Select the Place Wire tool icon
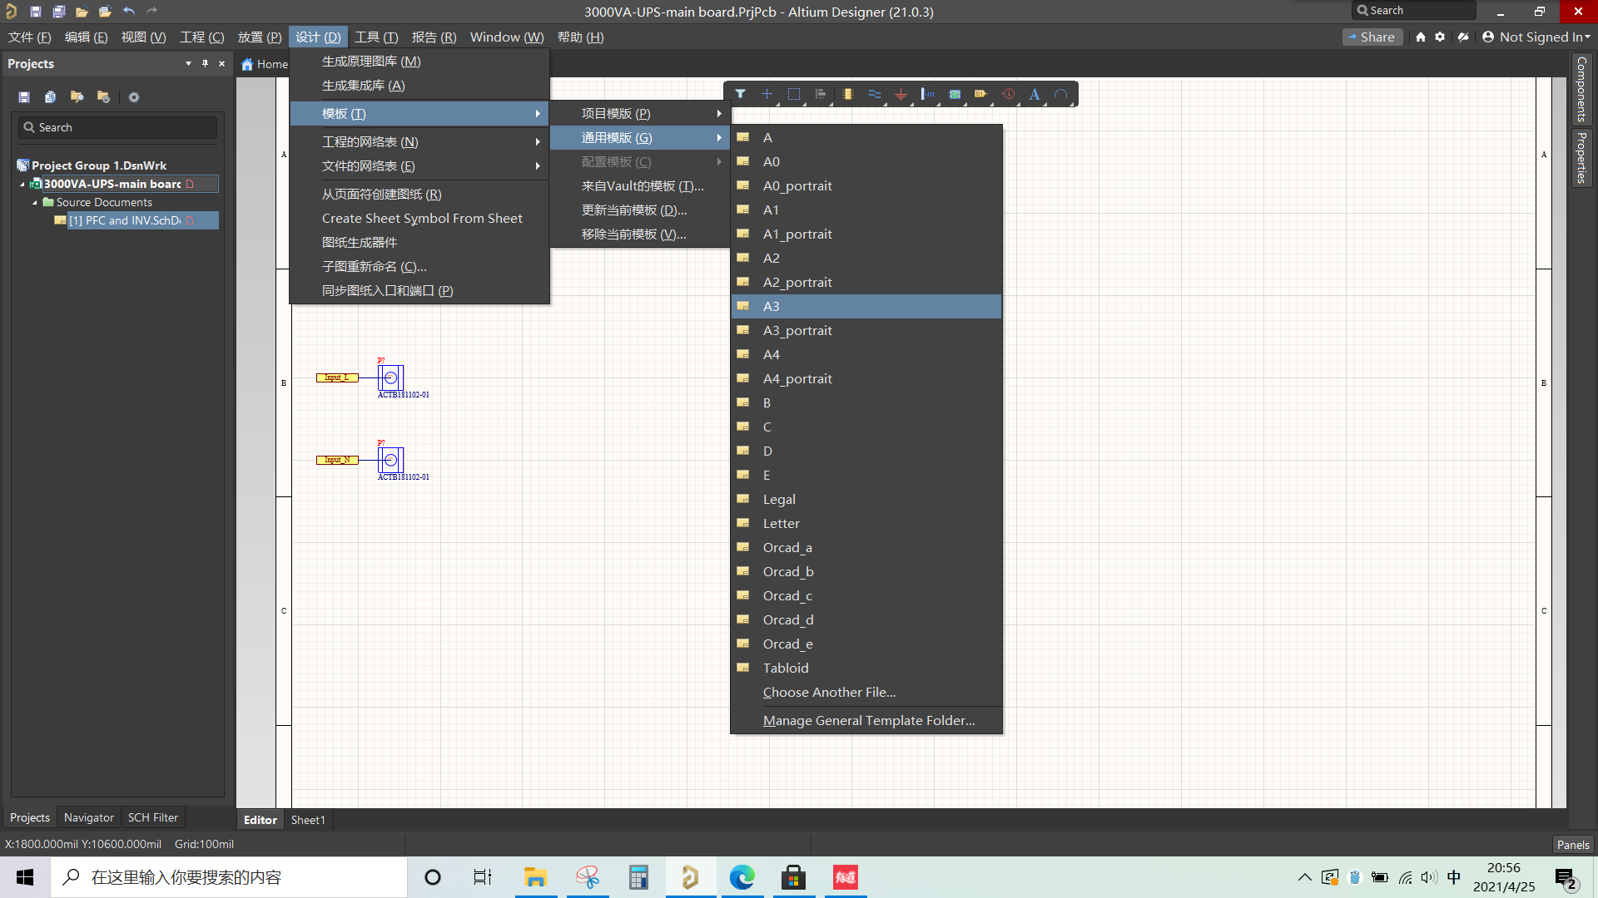The image size is (1598, 898). [874, 94]
